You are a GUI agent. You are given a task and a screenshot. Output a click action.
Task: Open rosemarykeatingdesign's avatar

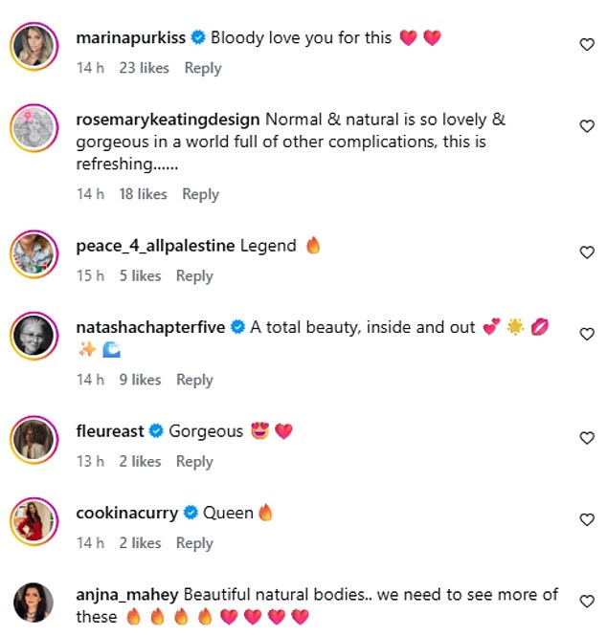tap(34, 127)
